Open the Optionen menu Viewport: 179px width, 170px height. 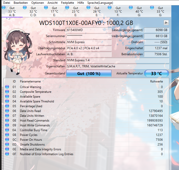pyautogui.click(x=38, y=3)
